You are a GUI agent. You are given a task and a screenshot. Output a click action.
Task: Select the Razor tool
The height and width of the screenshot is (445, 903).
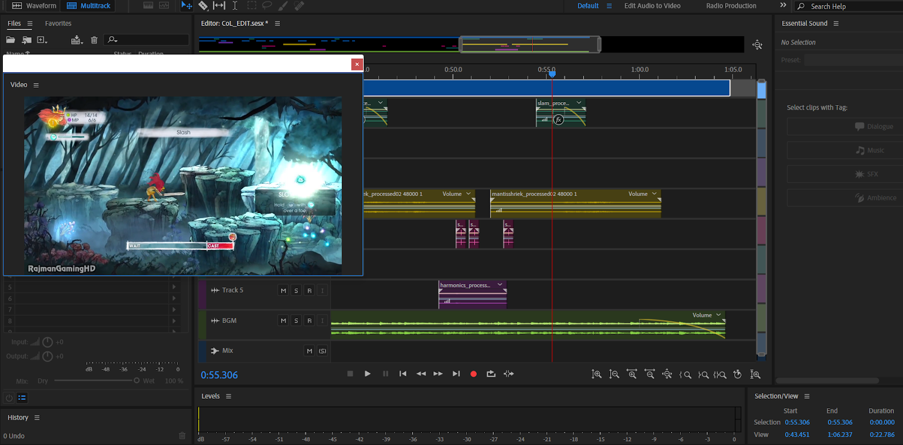click(203, 6)
